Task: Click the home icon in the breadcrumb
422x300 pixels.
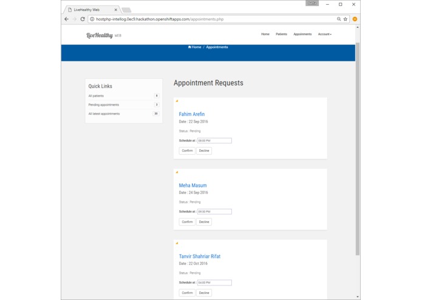Action: pos(189,47)
